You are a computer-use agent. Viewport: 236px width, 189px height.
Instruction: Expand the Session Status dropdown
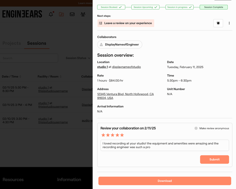[x=78, y=58]
